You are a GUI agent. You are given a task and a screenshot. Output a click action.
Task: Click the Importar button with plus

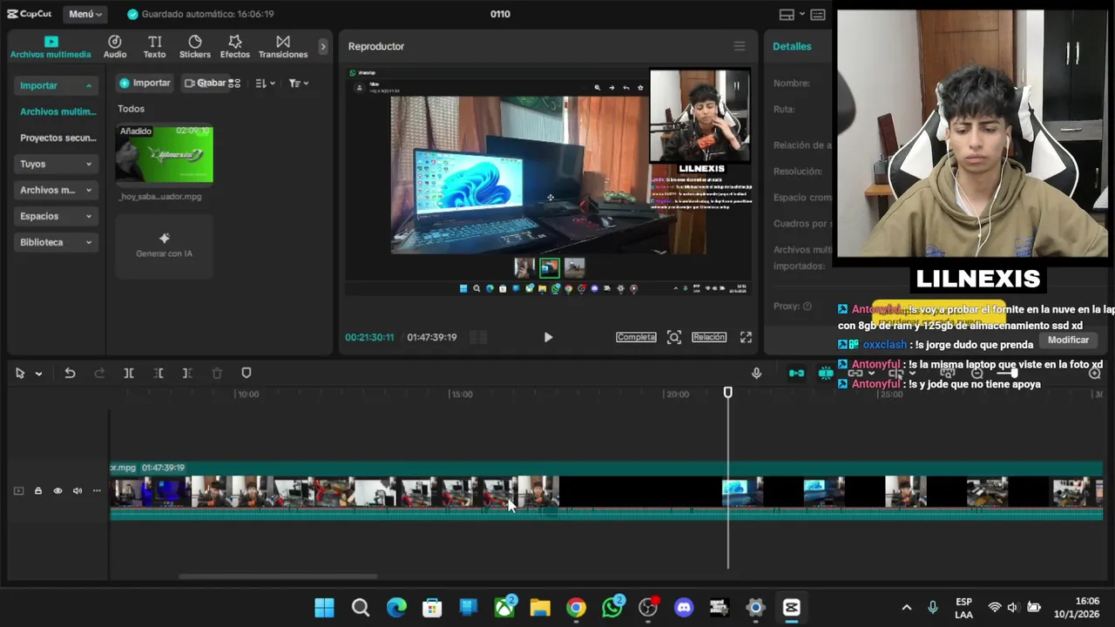(x=145, y=83)
